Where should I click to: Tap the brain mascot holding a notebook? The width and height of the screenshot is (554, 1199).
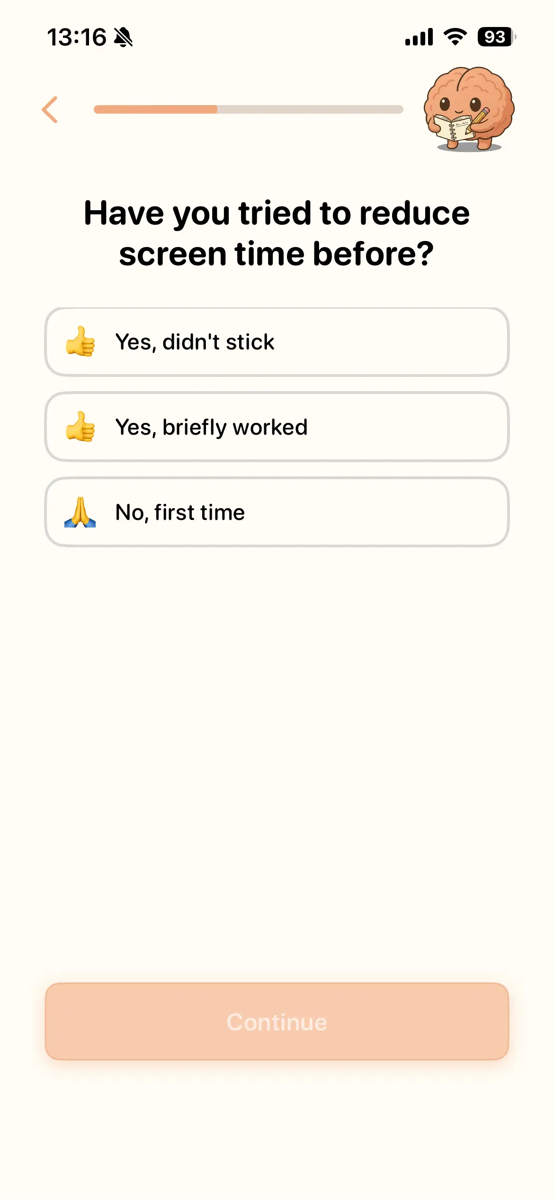tap(468, 109)
